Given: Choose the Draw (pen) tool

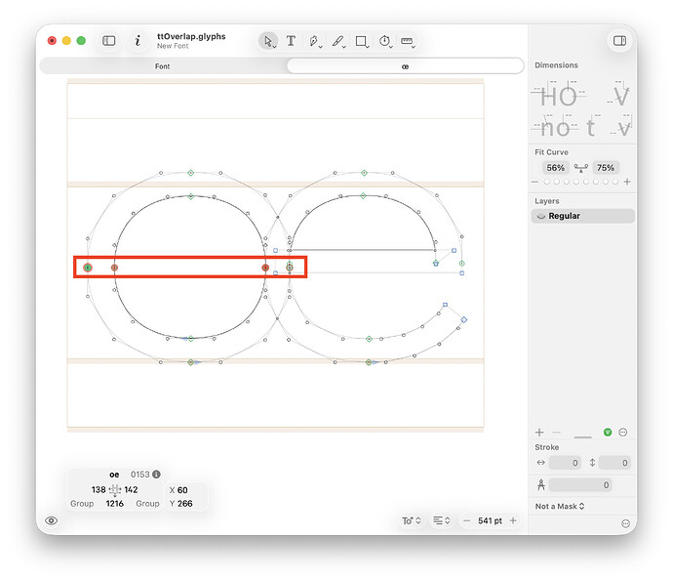Looking at the screenshot, I should 315,41.
